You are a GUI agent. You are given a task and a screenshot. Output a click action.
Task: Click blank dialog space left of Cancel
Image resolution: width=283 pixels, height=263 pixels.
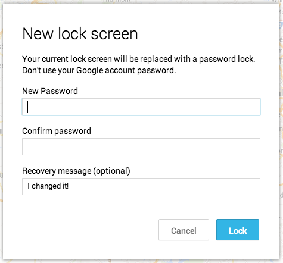tap(89, 230)
